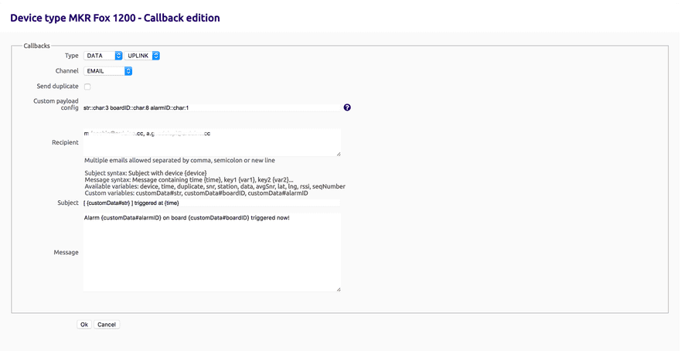Click the help question mark icon
Image resolution: width=688 pixels, height=351 pixels.
347,107
